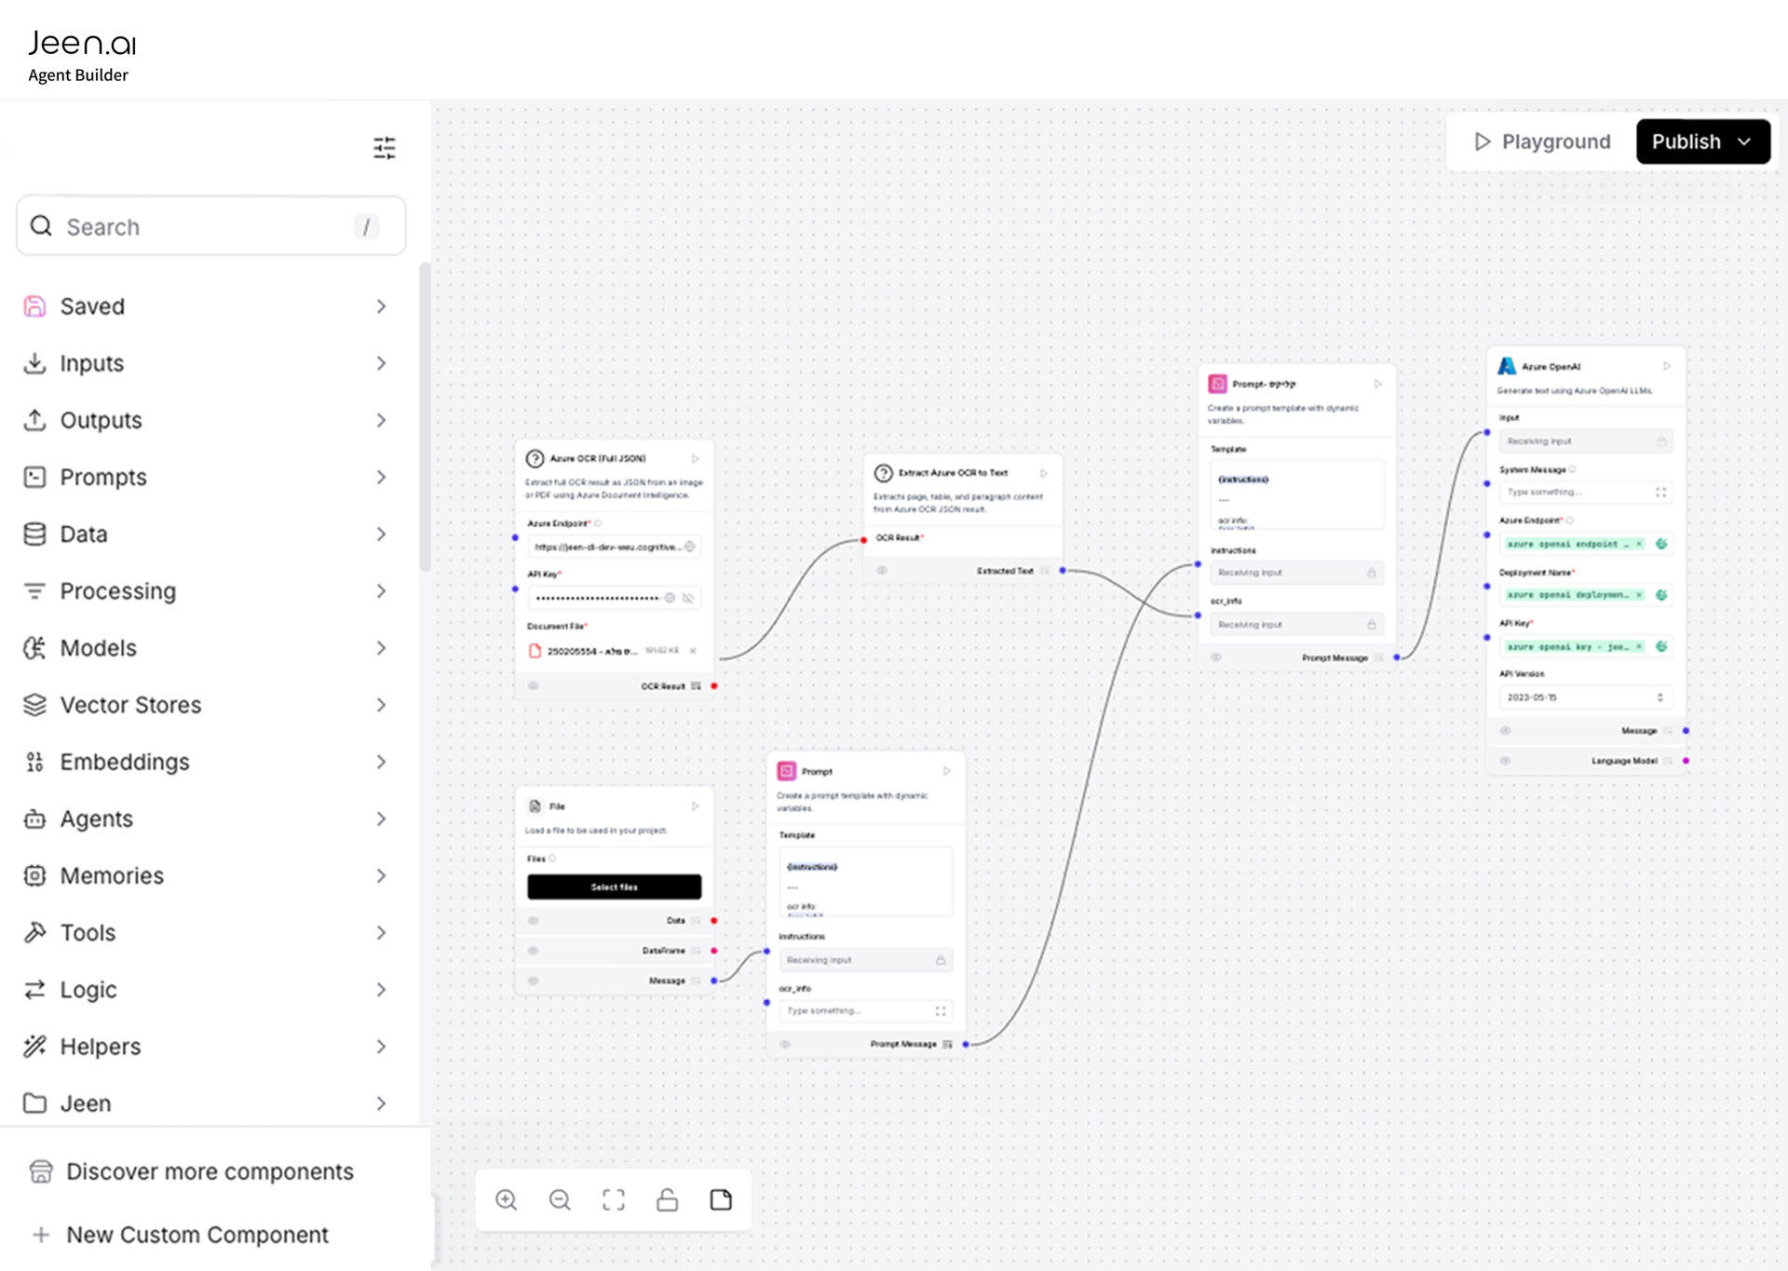The image size is (1788, 1271).
Task: Toggle API Key visibility in Azure OCR node
Action: click(x=688, y=598)
